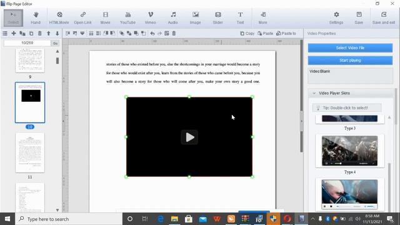400x225 pixels.
Task: Click the Paste button
Action: tap(265, 33)
